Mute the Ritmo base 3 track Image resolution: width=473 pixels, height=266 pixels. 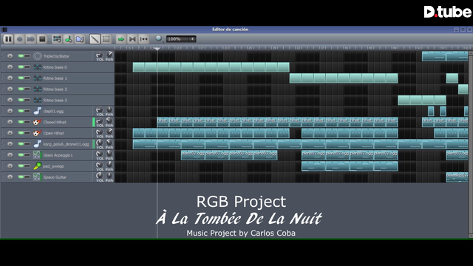click(21, 100)
